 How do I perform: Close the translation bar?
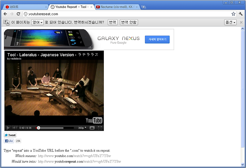[x=241, y=23]
